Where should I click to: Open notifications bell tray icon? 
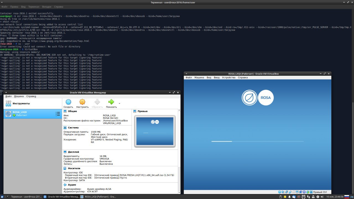click(x=289, y=197)
